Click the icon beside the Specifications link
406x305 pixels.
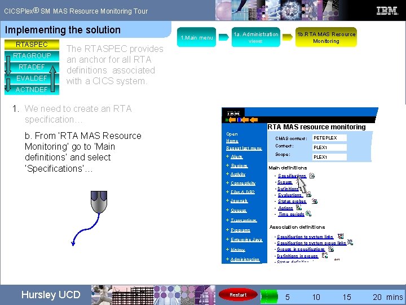coord(312,176)
